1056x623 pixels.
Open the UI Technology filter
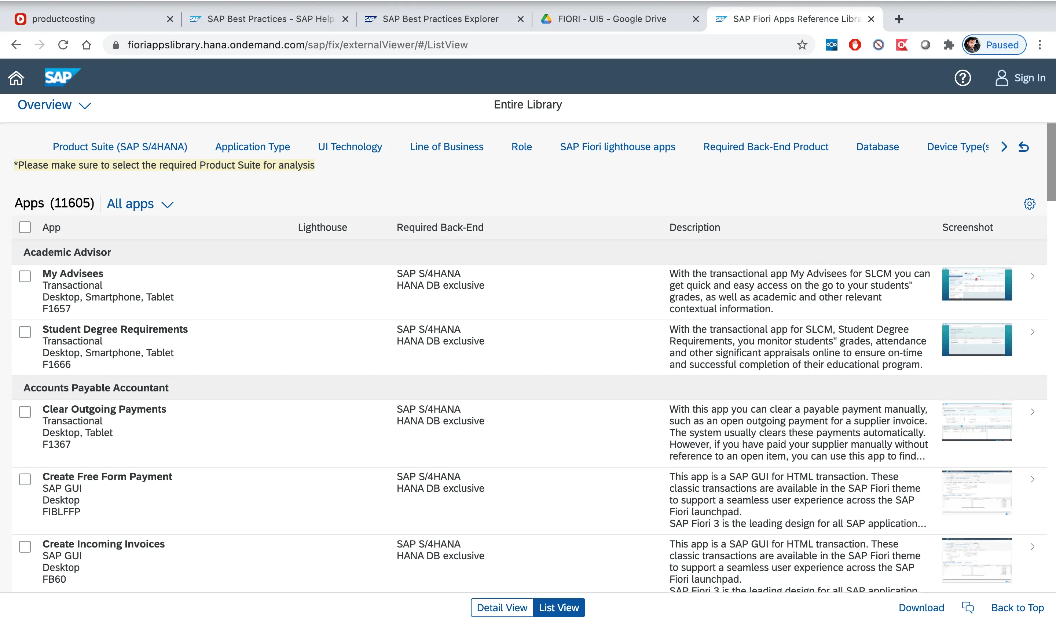coord(350,147)
